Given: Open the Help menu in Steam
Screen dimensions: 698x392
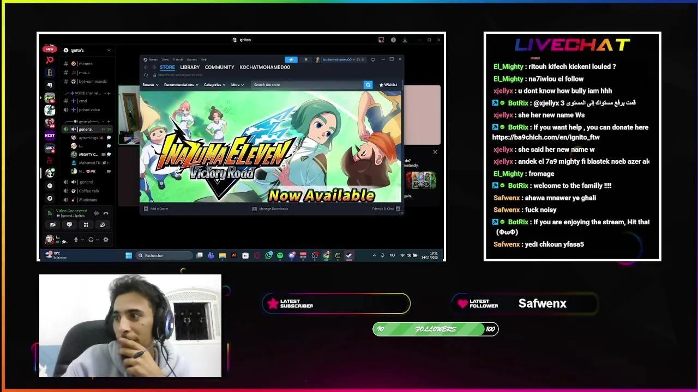Looking at the screenshot, I should [x=204, y=59].
